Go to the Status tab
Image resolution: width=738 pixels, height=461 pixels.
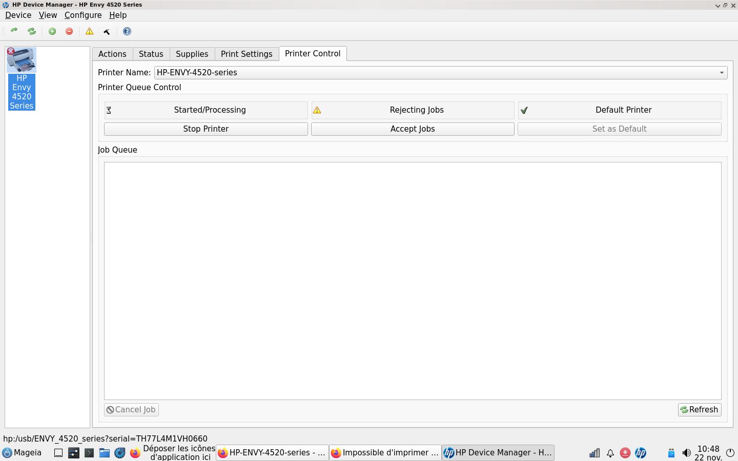151,54
